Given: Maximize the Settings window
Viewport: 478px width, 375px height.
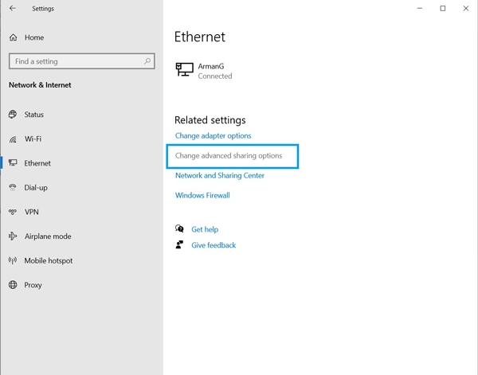Looking at the screenshot, I should pos(443,9).
